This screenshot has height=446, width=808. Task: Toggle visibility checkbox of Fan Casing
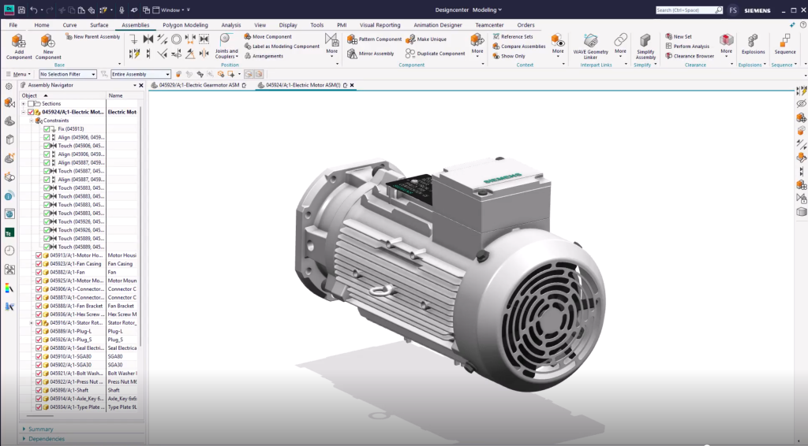39,264
